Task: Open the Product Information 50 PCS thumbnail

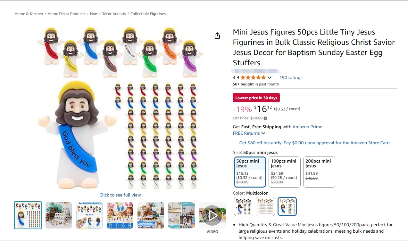Action: (x=89, y=215)
